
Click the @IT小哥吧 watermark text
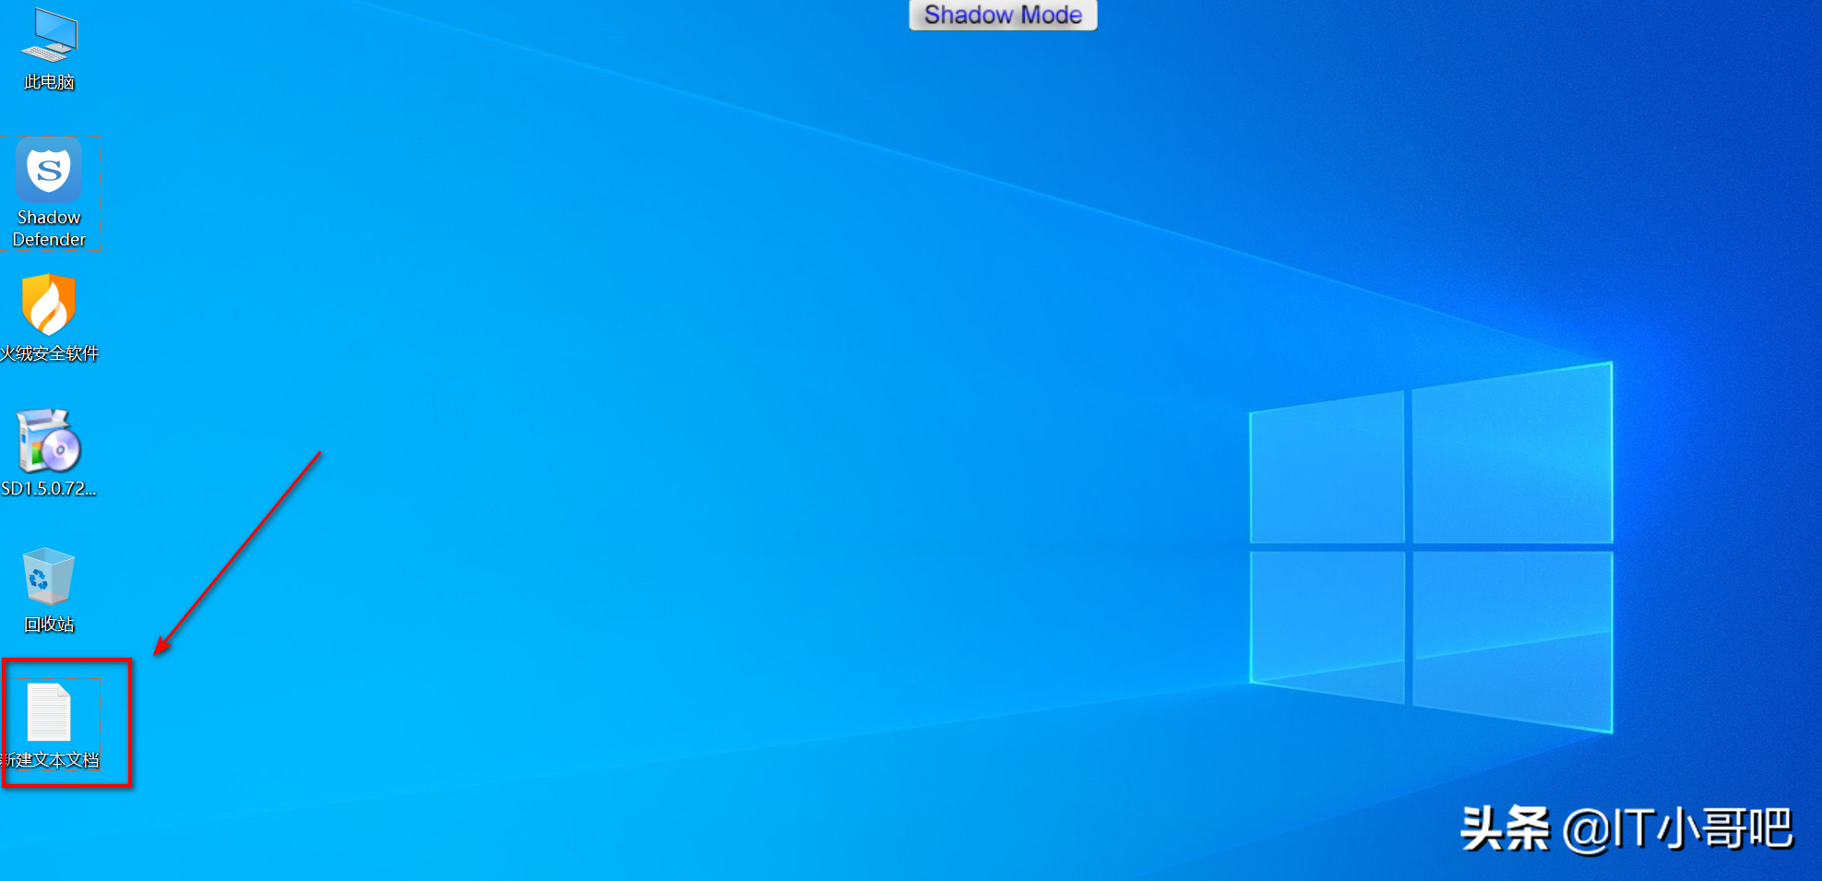coord(1678,828)
